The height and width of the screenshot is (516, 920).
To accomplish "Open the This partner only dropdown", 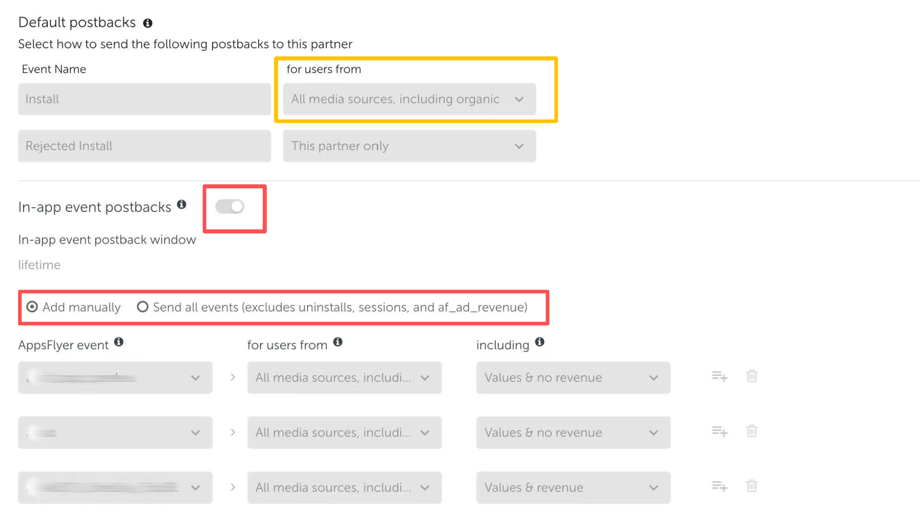I will [x=409, y=146].
